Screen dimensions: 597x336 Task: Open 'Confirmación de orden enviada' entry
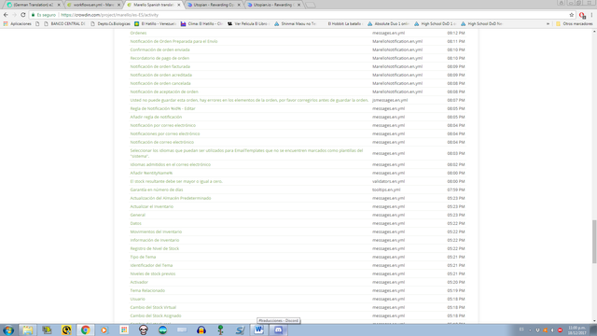click(x=160, y=49)
